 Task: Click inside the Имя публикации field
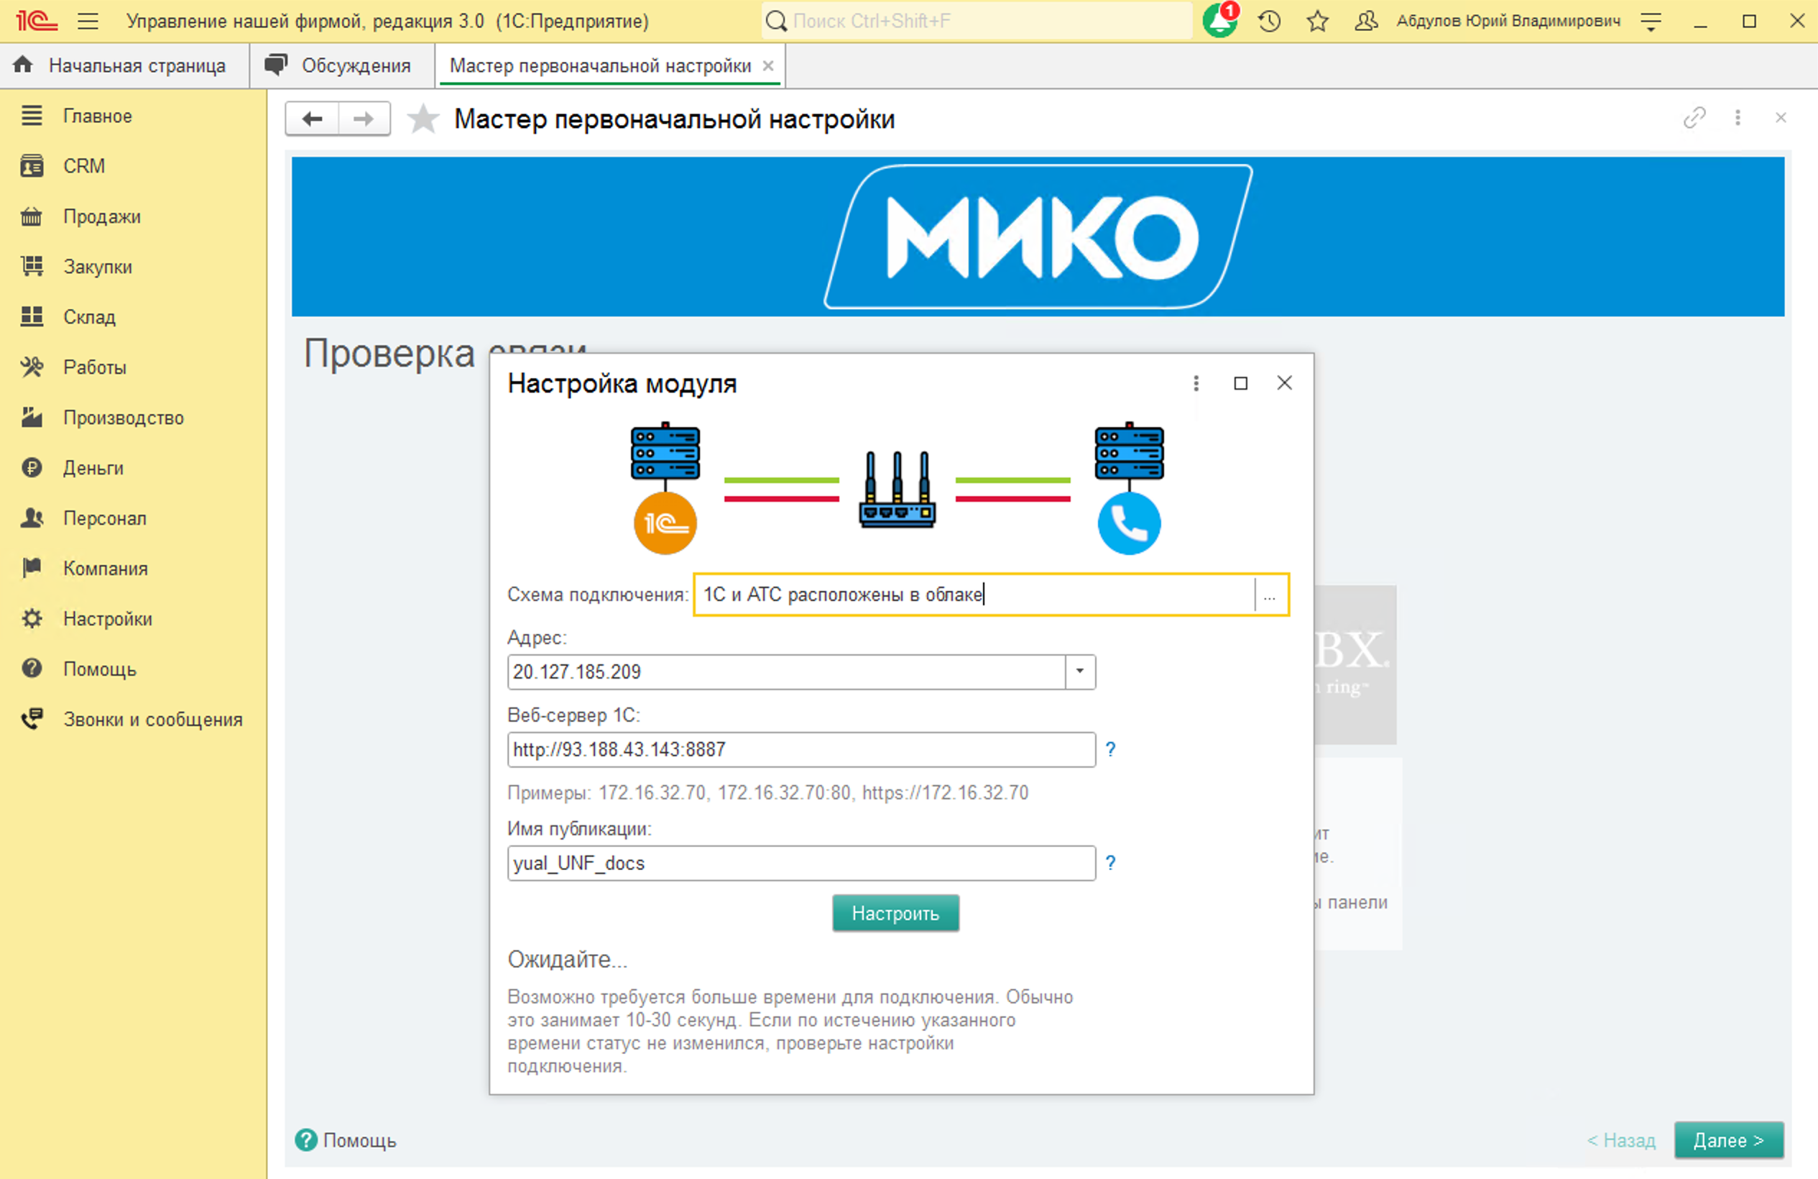click(x=800, y=863)
